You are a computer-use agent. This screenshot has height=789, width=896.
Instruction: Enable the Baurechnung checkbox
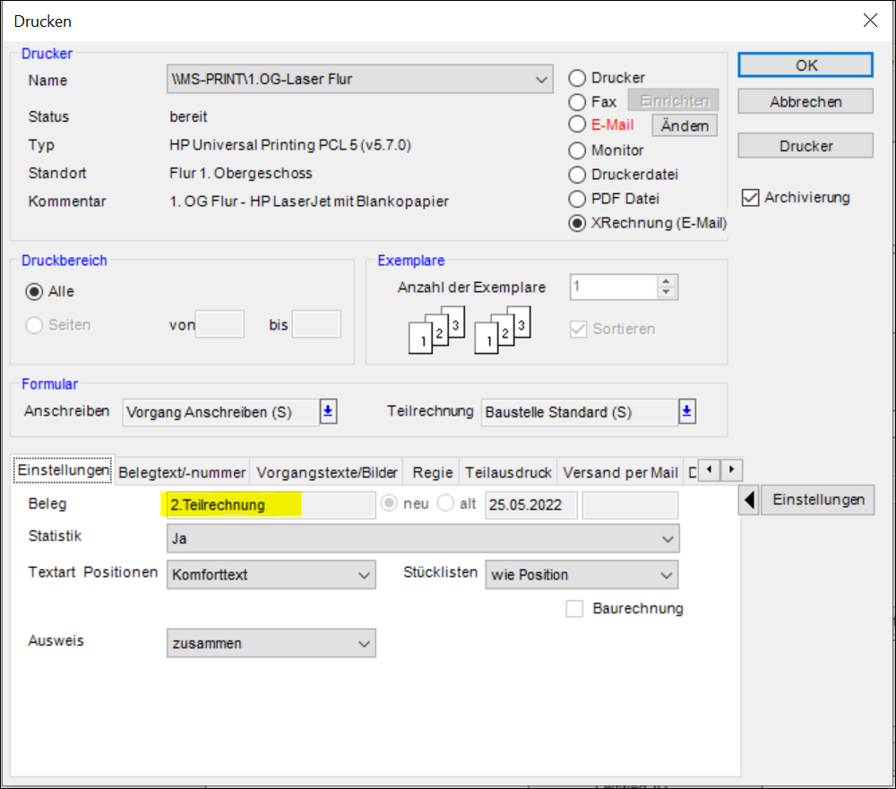tap(575, 609)
